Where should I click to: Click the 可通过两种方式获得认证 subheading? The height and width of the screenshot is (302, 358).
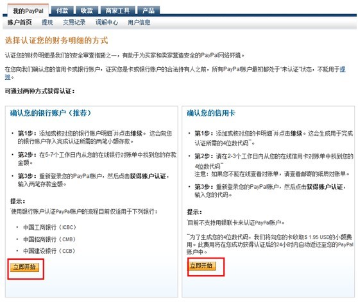[x=40, y=91]
